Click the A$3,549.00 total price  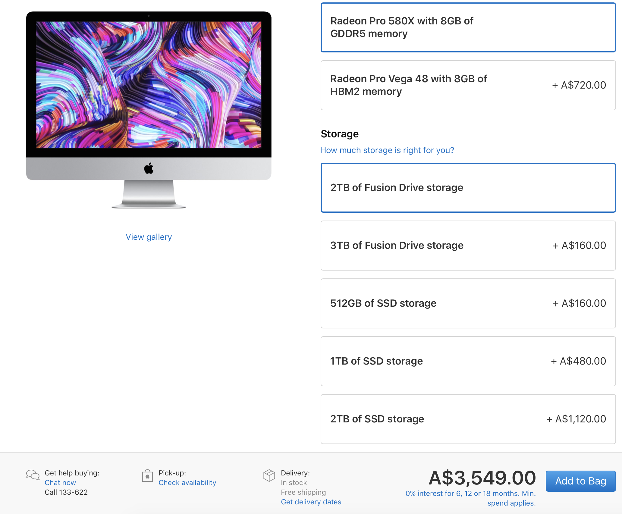(x=482, y=478)
